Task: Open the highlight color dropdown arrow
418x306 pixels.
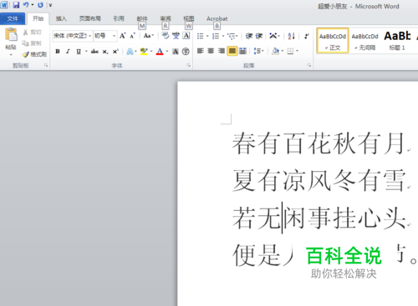Action: [151, 52]
